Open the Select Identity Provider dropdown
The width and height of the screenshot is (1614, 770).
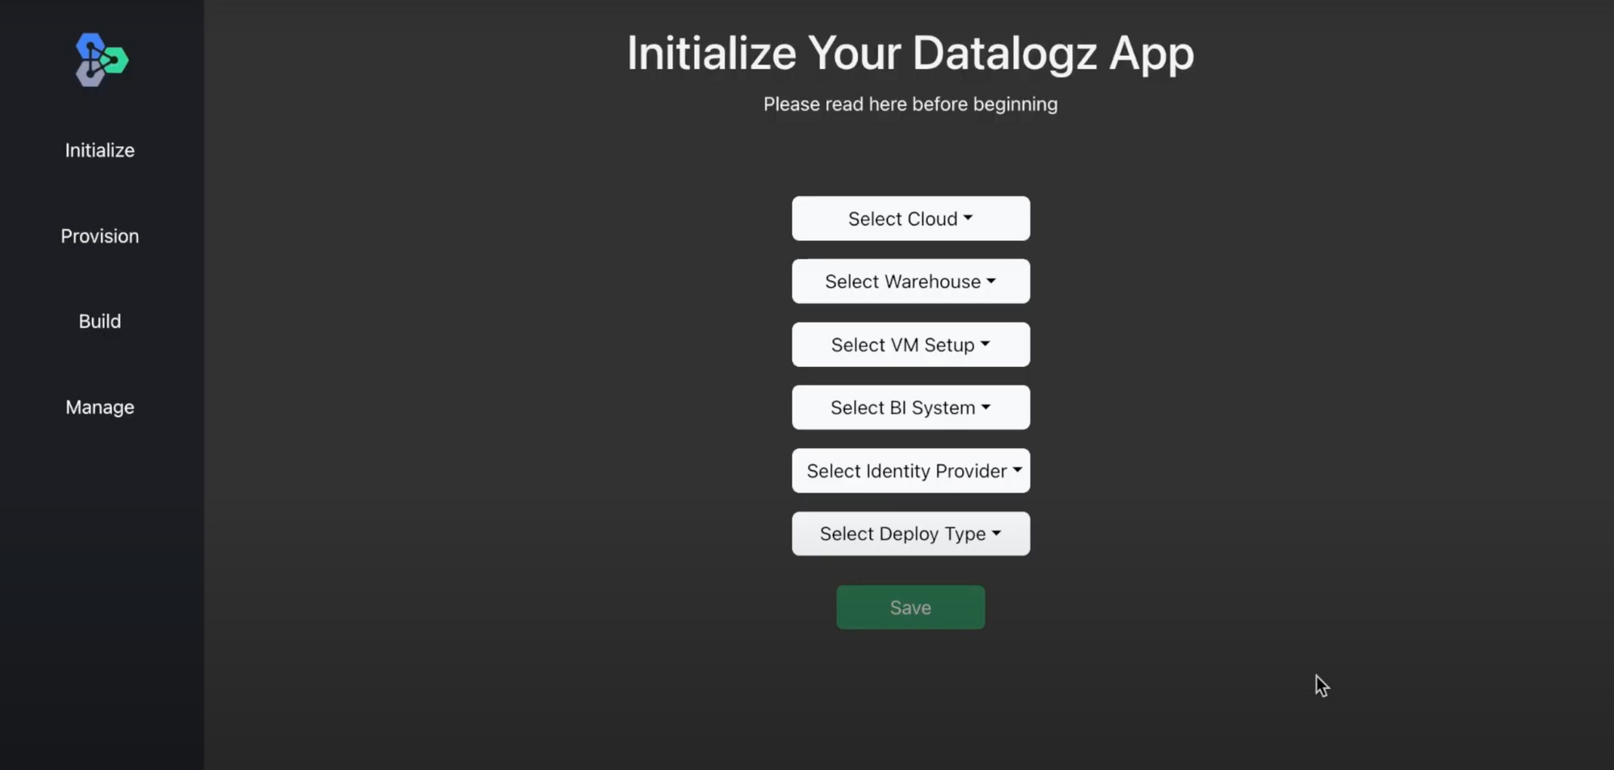pos(910,470)
